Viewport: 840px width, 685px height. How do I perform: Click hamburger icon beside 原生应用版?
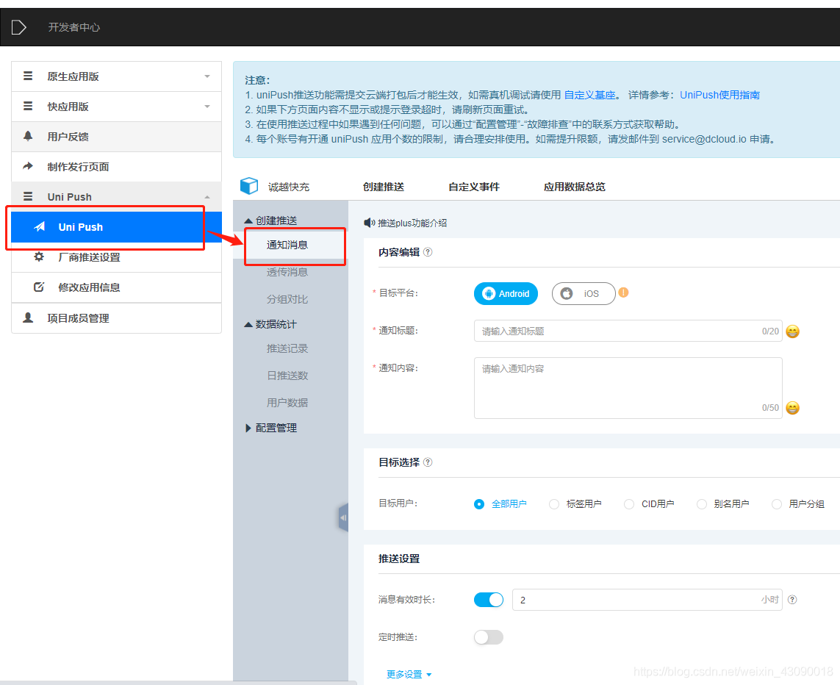pyautogui.click(x=28, y=76)
